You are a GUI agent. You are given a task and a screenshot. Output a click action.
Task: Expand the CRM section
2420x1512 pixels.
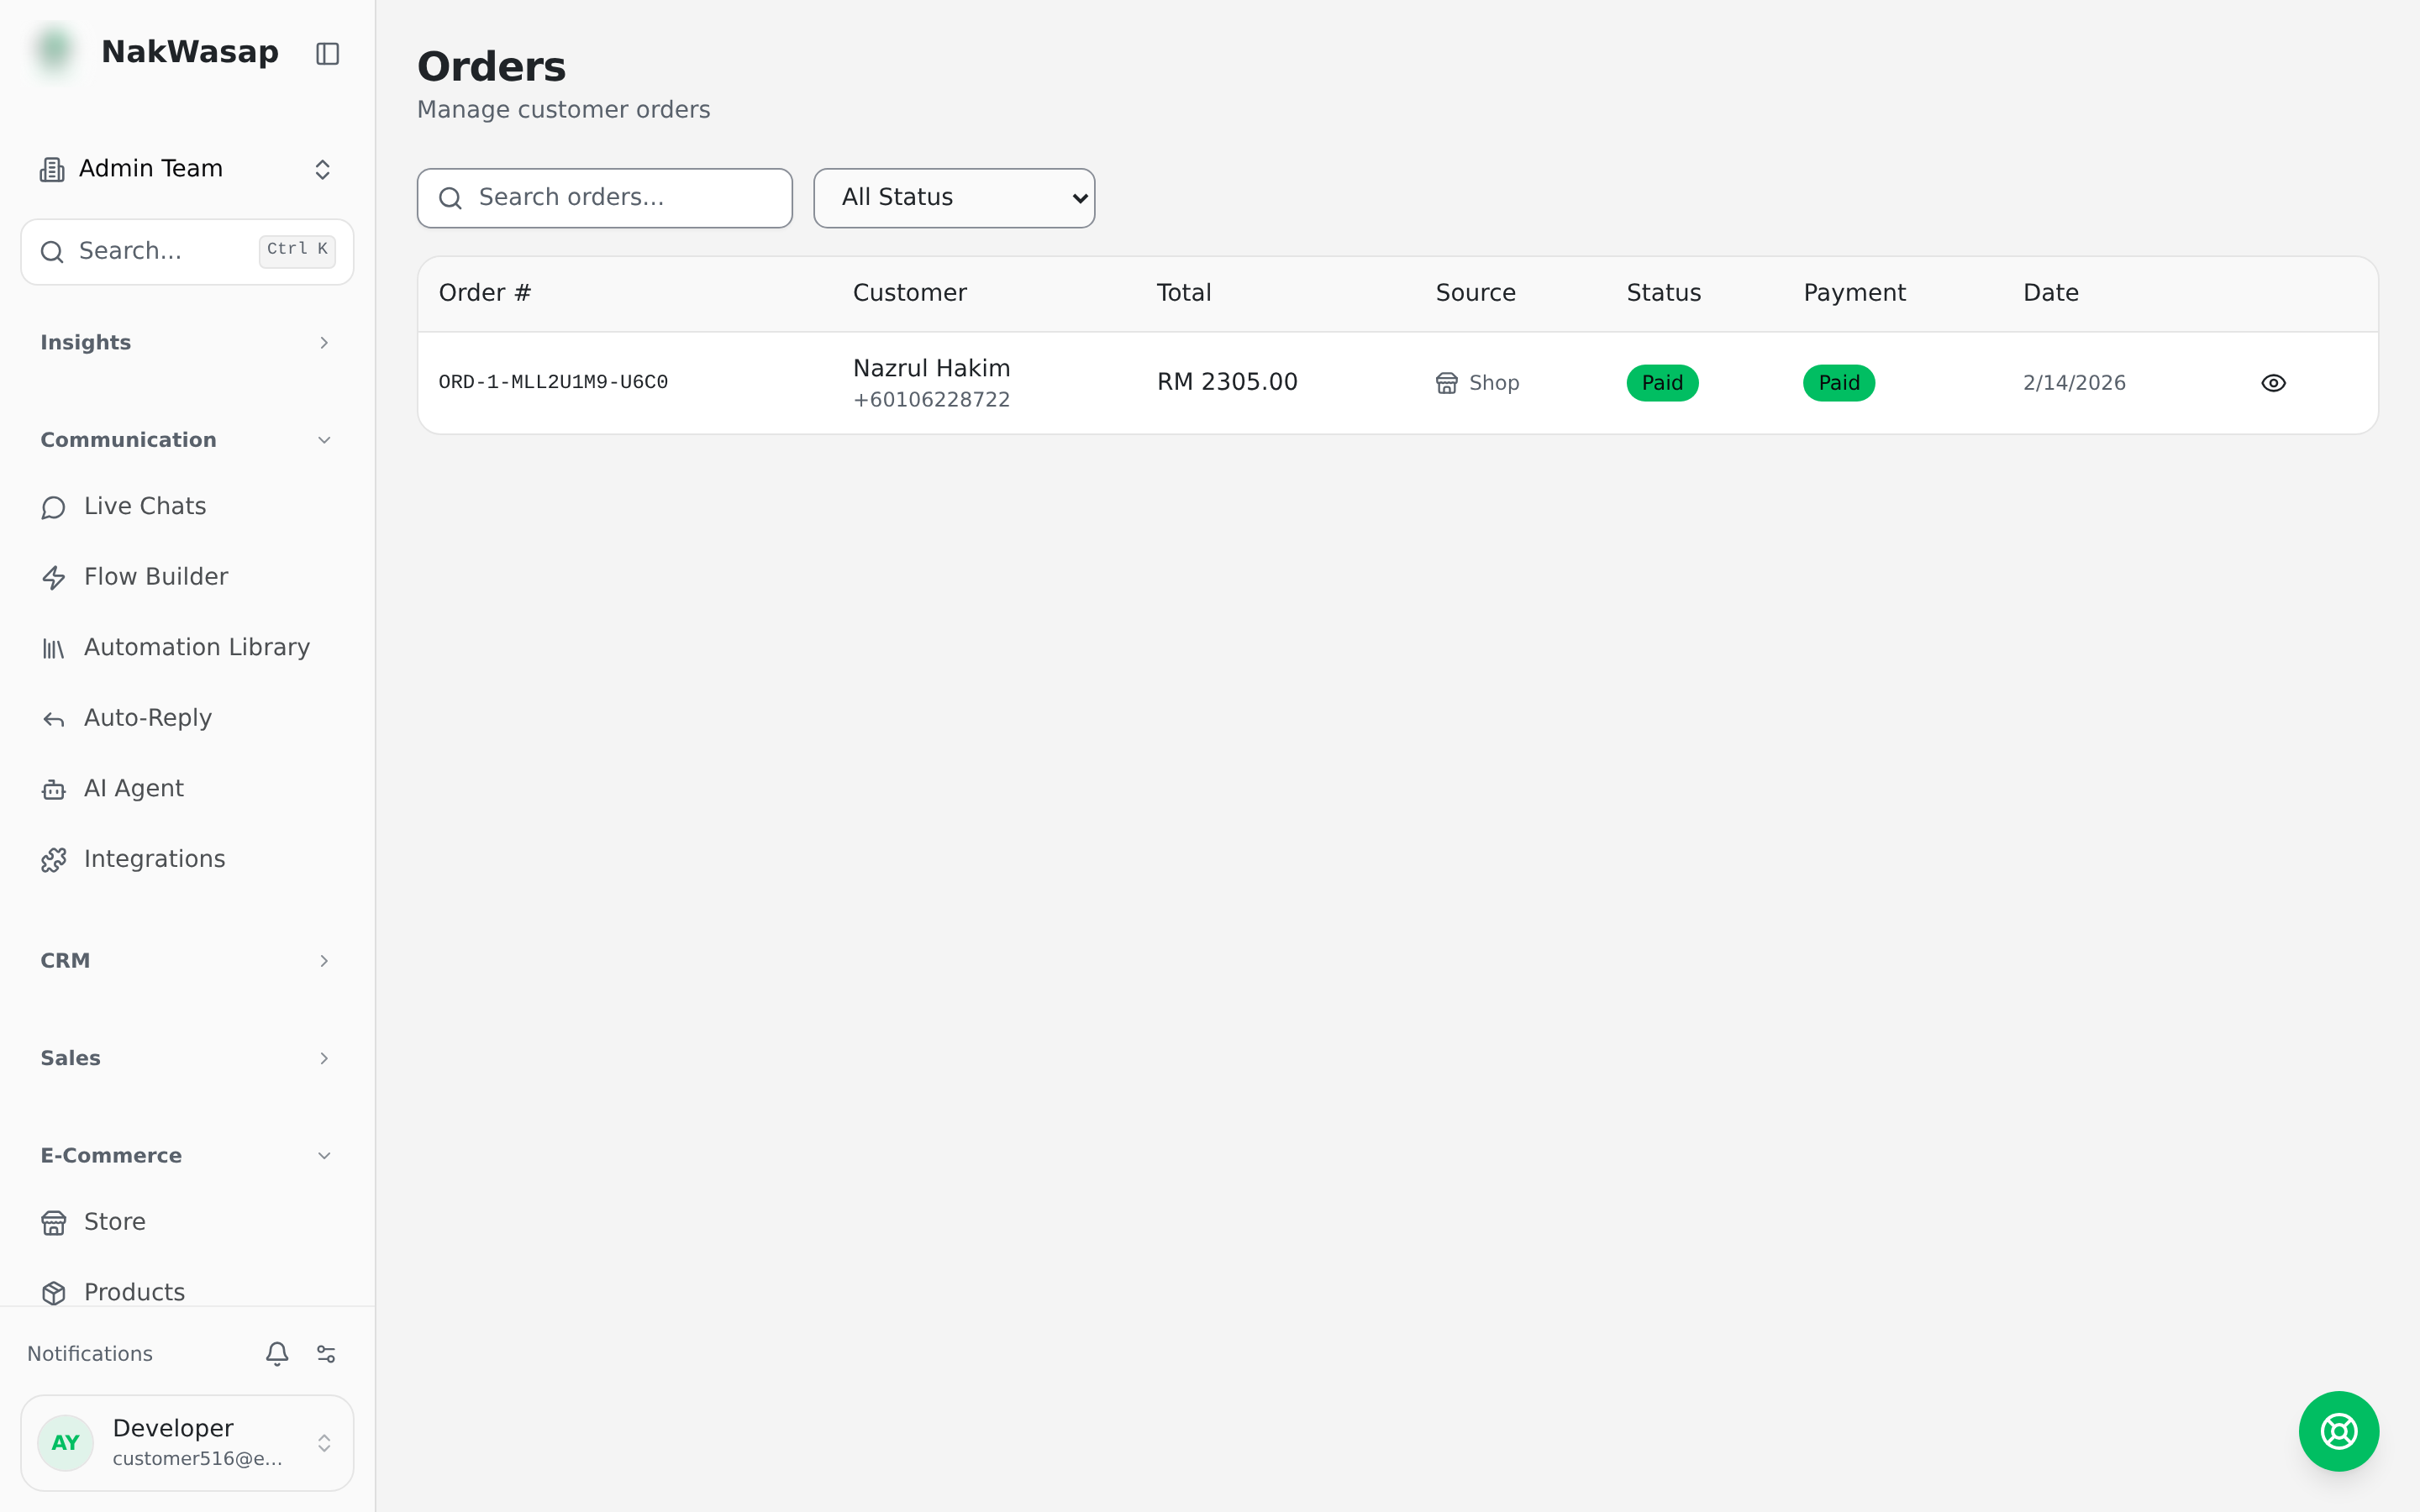(x=187, y=961)
